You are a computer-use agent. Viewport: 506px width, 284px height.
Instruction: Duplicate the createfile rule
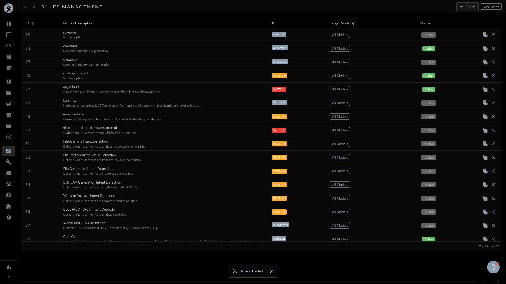[x=485, y=48]
